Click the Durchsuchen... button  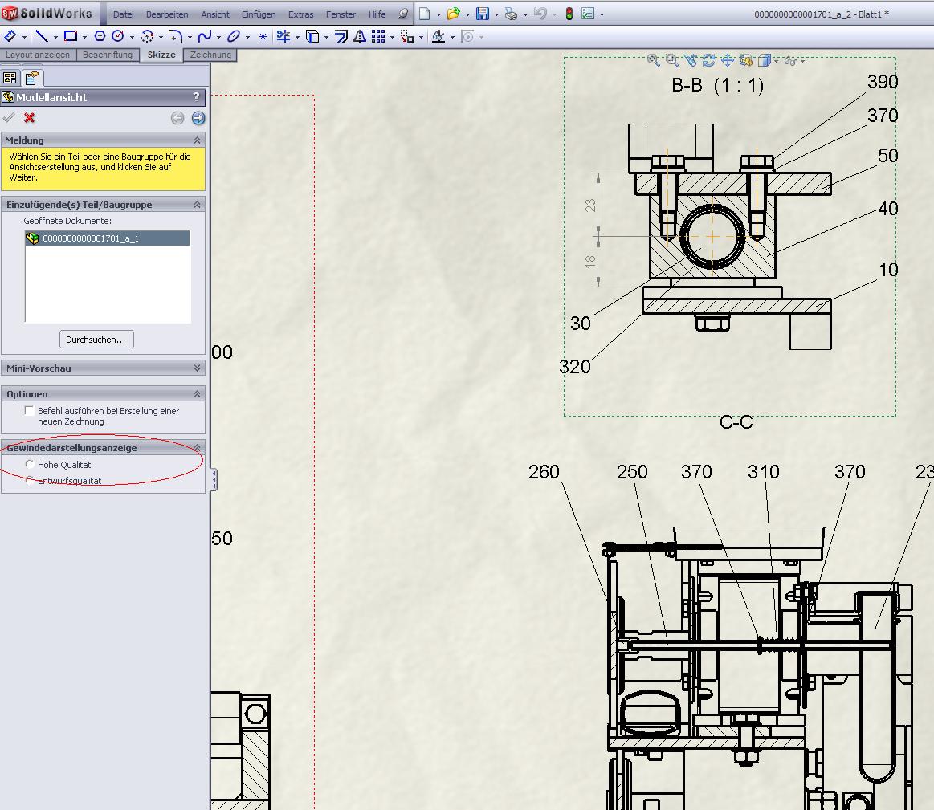(x=96, y=340)
